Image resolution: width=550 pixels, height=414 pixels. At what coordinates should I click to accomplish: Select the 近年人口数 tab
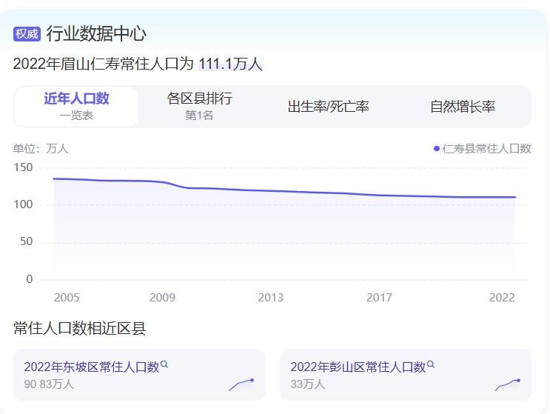tap(76, 106)
